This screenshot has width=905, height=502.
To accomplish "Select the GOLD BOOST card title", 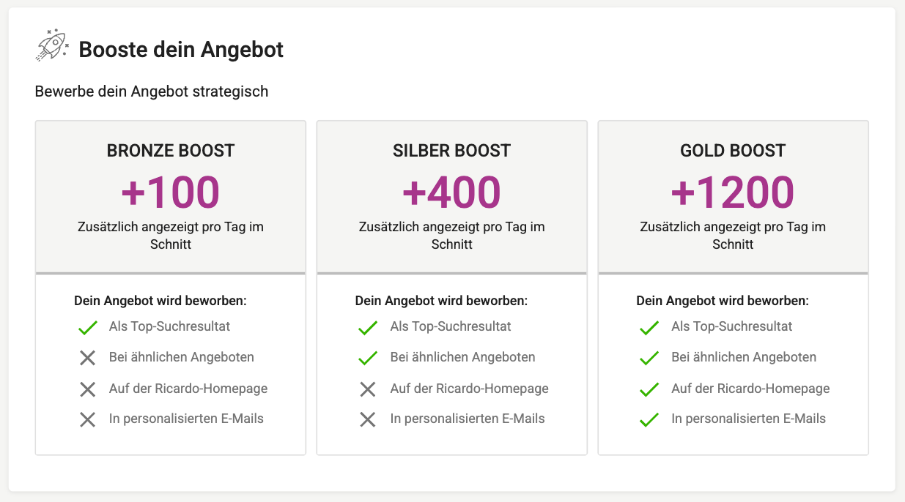I will (x=733, y=151).
